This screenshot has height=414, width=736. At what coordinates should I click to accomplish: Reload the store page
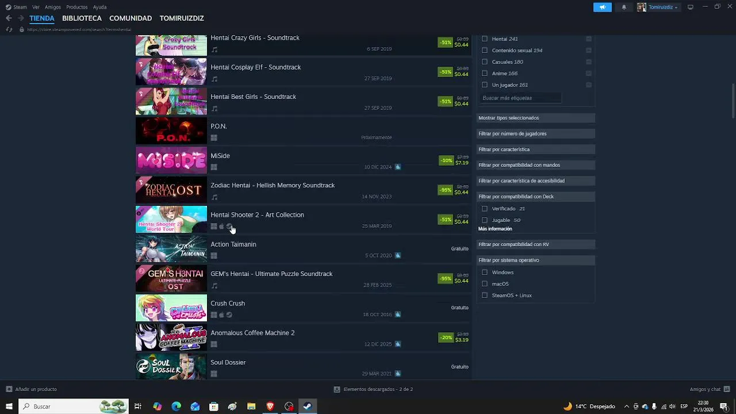tap(9, 29)
